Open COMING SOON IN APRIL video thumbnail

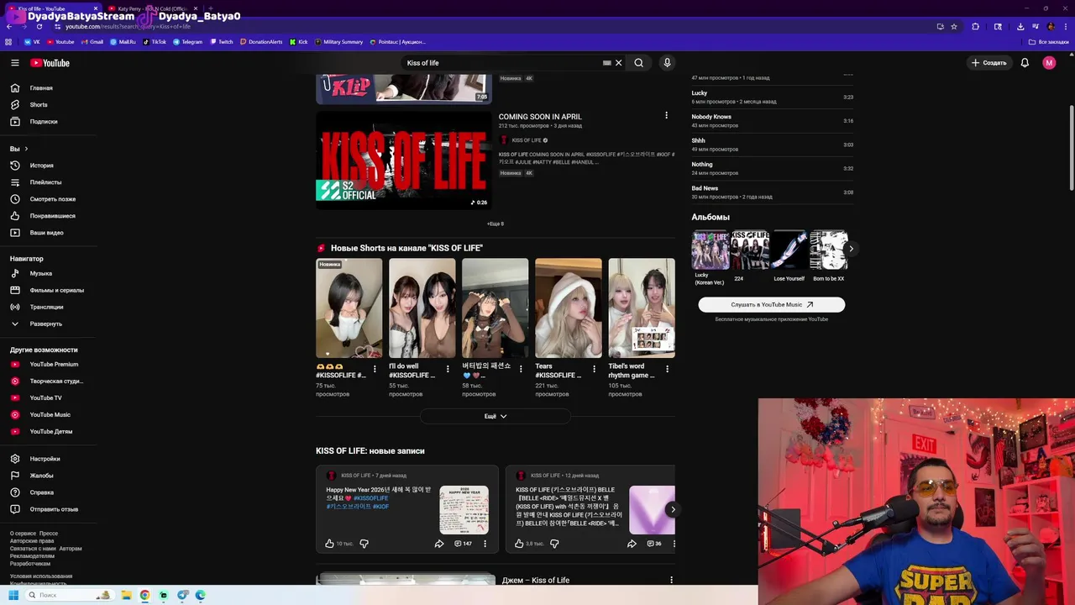click(x=404, y=160)
